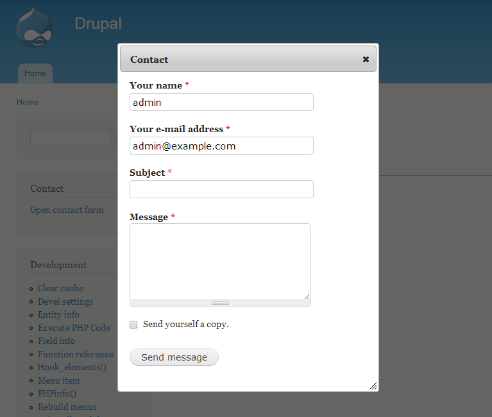
Task: Close the Contact dialog with X
Action: click(366, 59)
